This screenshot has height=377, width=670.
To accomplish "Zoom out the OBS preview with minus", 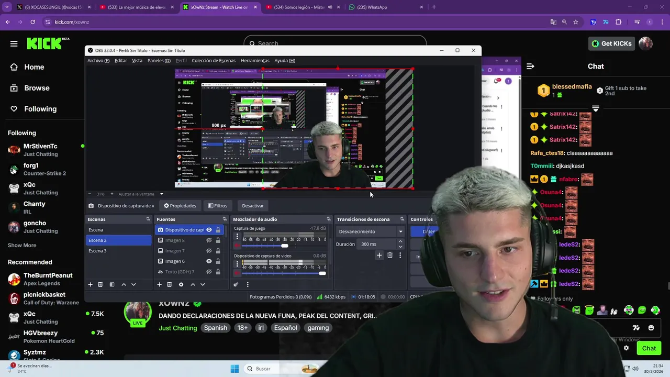I will point(90,194).
